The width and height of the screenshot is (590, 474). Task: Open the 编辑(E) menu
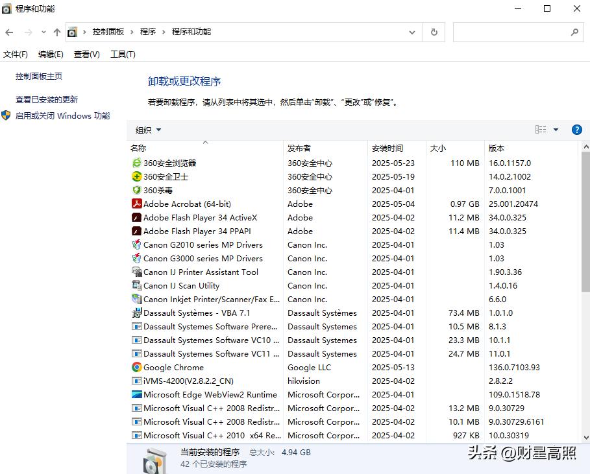(x=51, y=54)
